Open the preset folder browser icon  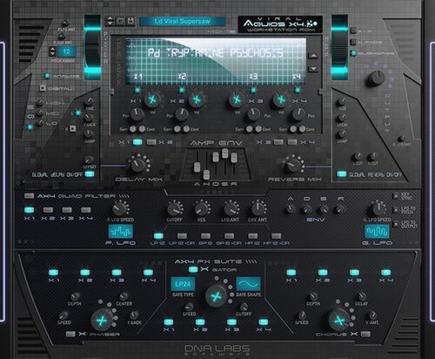coord(120,21)
